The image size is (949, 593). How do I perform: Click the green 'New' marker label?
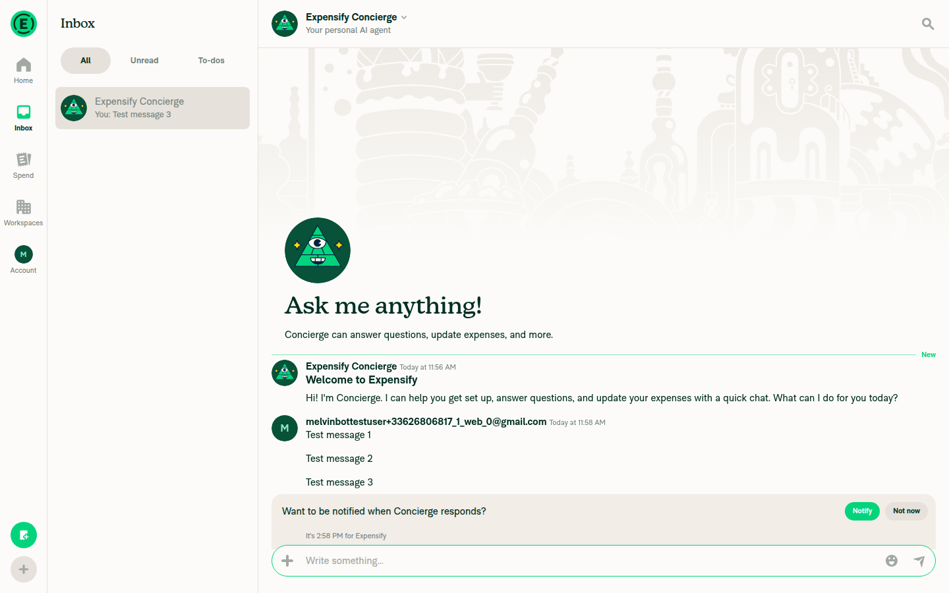point(929,354)
